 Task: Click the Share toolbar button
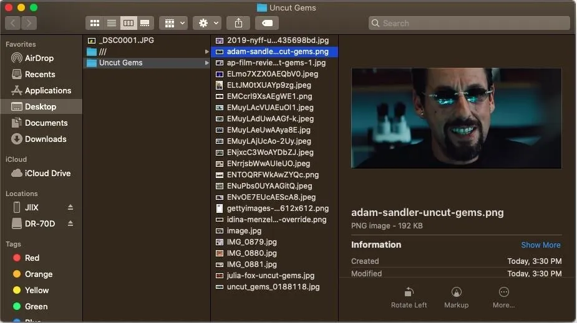click(x=238, y=23)
